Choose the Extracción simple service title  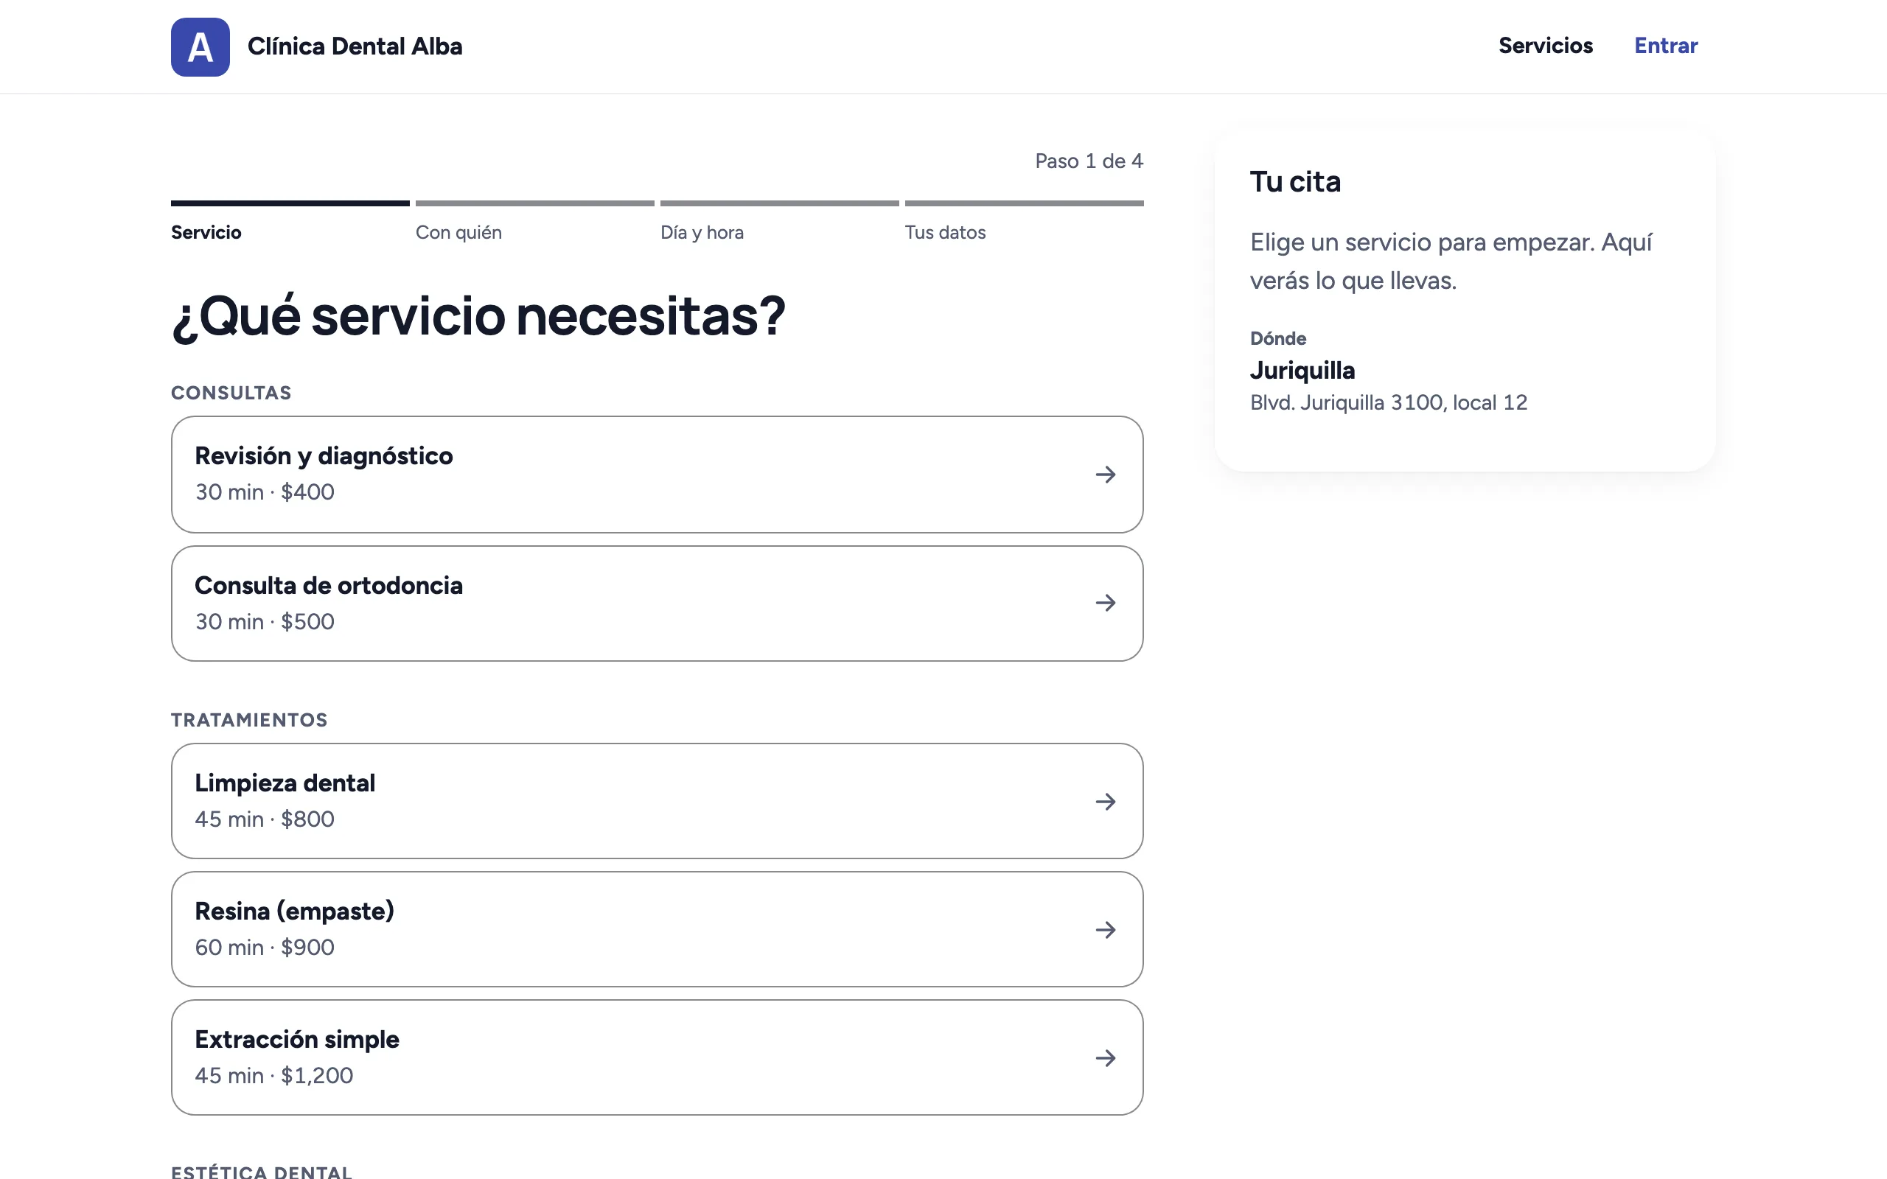pyautogui.click(x=296, y=1040)
